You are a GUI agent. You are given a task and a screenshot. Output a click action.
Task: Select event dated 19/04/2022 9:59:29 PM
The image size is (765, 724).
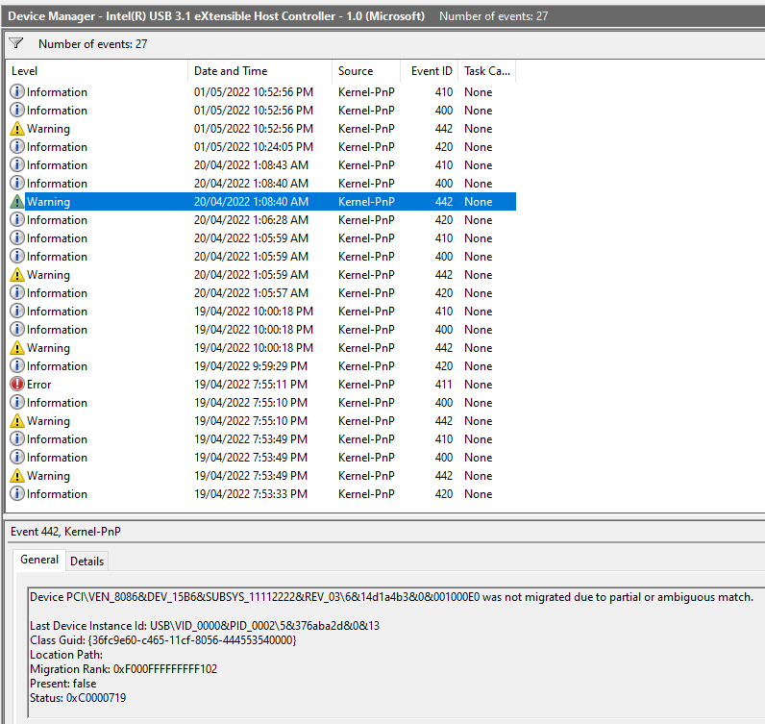[x=262, y=365]
